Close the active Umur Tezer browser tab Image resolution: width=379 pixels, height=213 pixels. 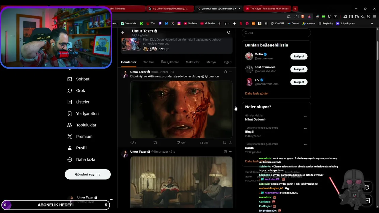[x=239, y=9]
